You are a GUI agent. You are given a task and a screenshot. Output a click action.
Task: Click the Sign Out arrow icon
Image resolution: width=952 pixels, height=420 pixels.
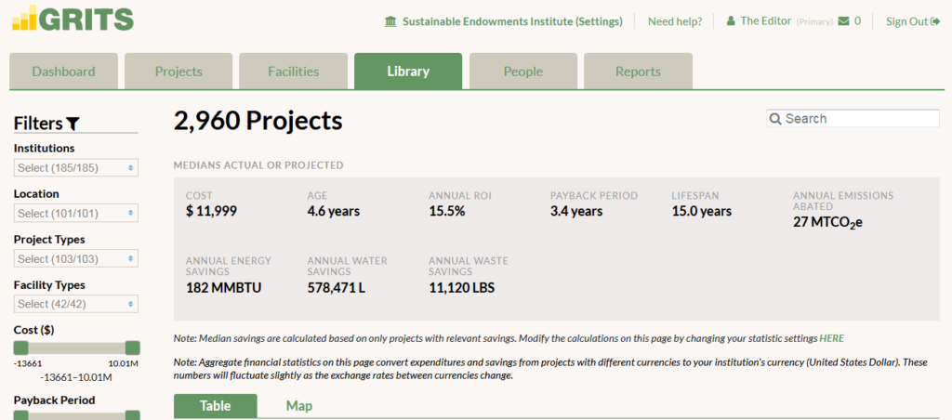[x=935, y=21]
